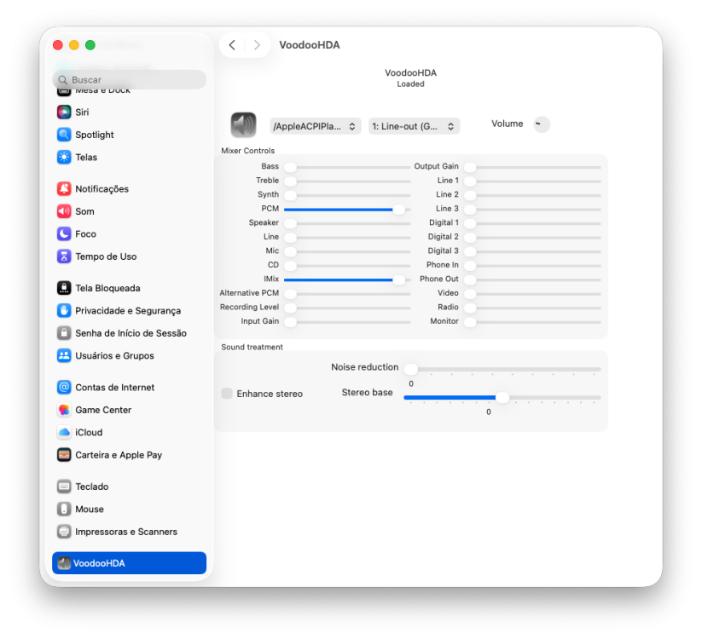
Task: Adjust the IMix slider
Action: coord(347,279)
